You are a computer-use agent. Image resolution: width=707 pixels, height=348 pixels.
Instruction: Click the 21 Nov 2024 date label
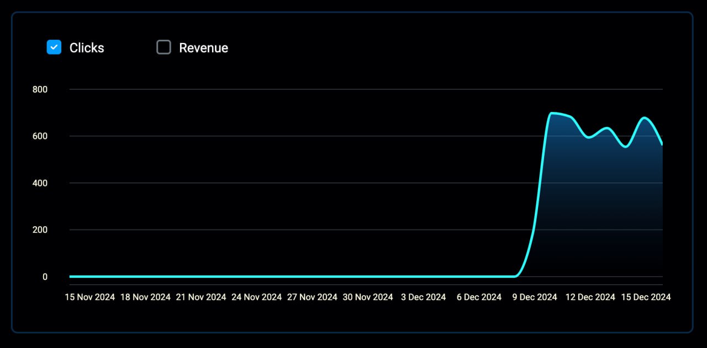(x=201, y=297)
